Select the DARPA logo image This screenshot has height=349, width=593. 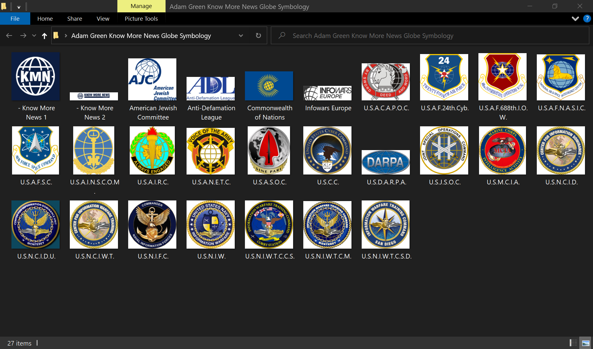[386, 162]
